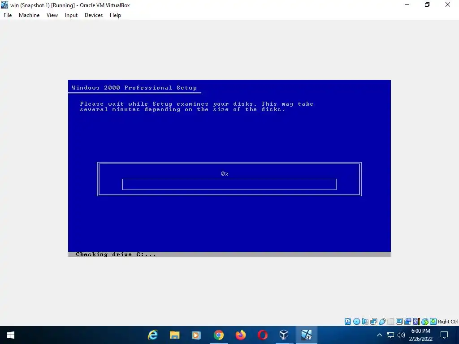This screenshot has width=459, height=344.
Task: Click the audio indicator icon in status bar
Action: point(365,322)
